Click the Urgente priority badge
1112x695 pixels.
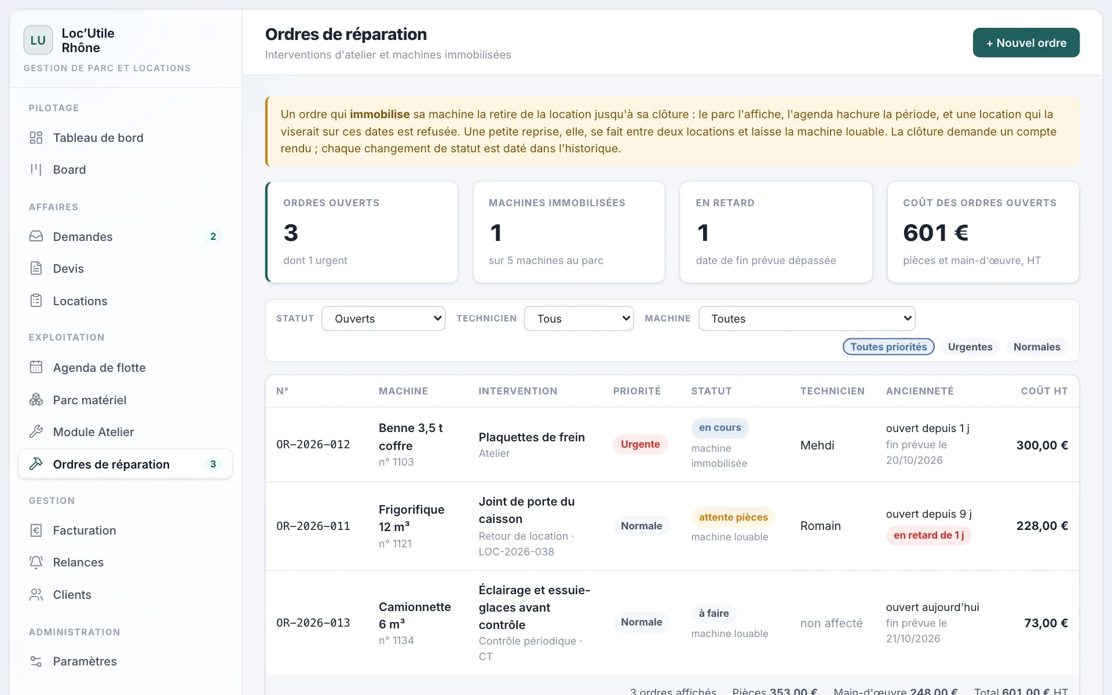[641, 444]
